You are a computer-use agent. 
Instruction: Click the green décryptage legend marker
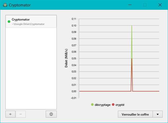pyautogui.click(x=92, y=105)
